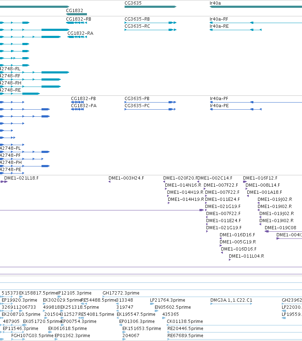Viewport: 302px width, 341px height.
Task: Click the DME1-021L18.F clone label
Action: coord(21,178)
